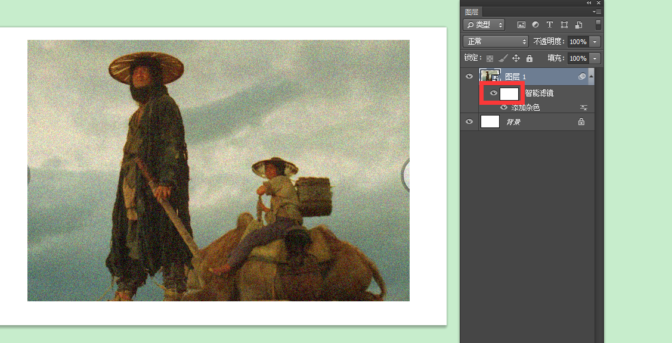Viewport: 672px width, 343px height.
Task: Select the 智能滤镜 label
Action: point(539,93)
